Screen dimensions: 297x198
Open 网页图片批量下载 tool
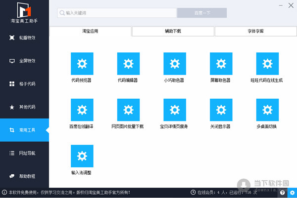click(128, 110)
